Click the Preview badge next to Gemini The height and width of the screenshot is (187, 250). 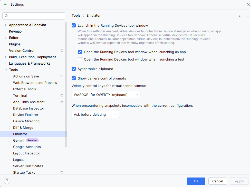pos(32,140)
